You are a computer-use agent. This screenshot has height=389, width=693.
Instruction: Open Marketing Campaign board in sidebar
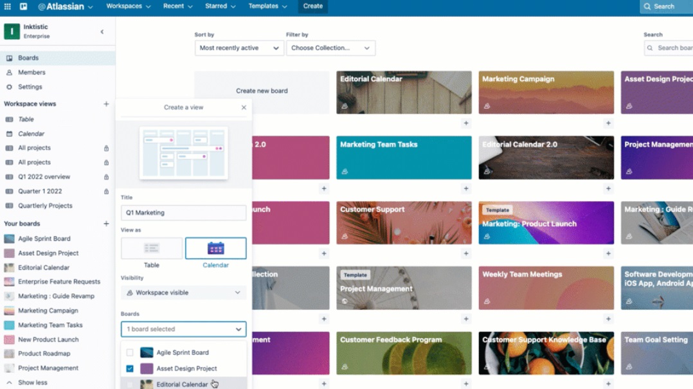(x=57, y=311)
